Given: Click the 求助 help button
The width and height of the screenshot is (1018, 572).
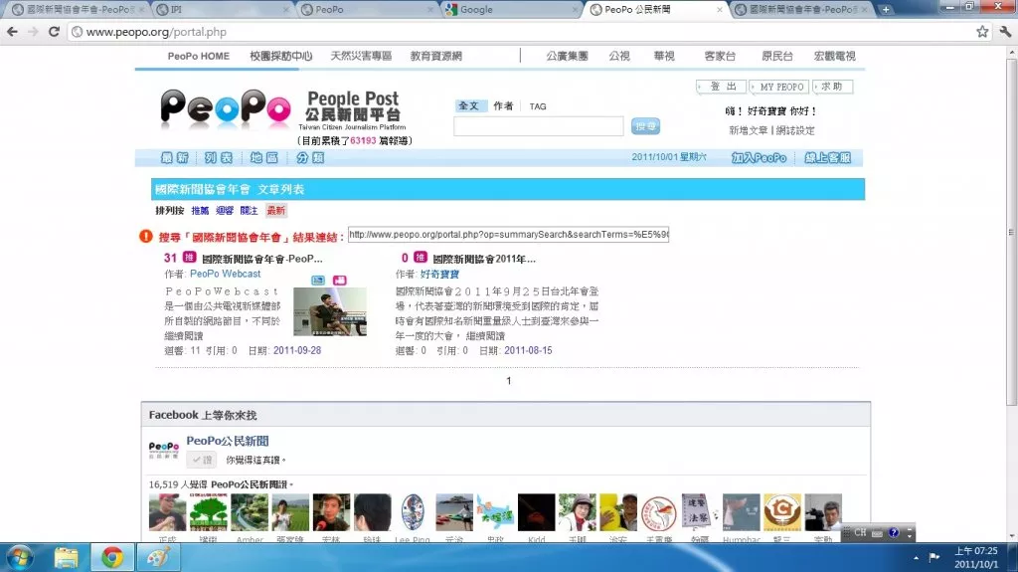Looking at the screenshot, I should pyautogui.click(x=832, y=87).
